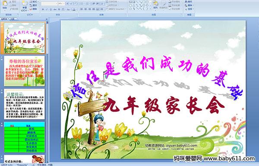Open the Font Color picker
The width and height of the screenshot is (259, 166).
[x=74, y=9]
